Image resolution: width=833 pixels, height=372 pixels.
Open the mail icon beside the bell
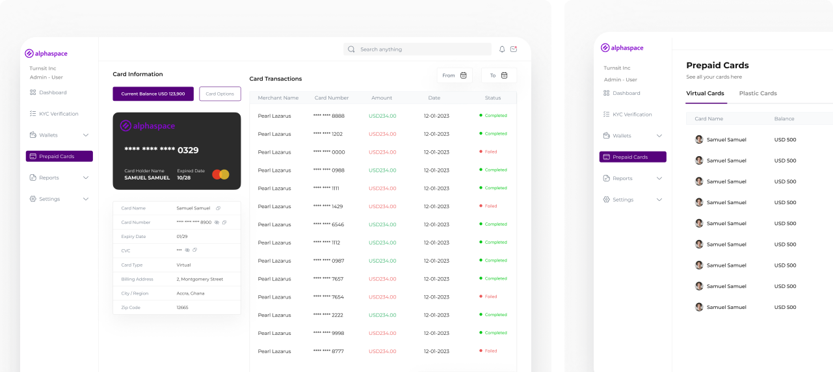click(514, 49)
